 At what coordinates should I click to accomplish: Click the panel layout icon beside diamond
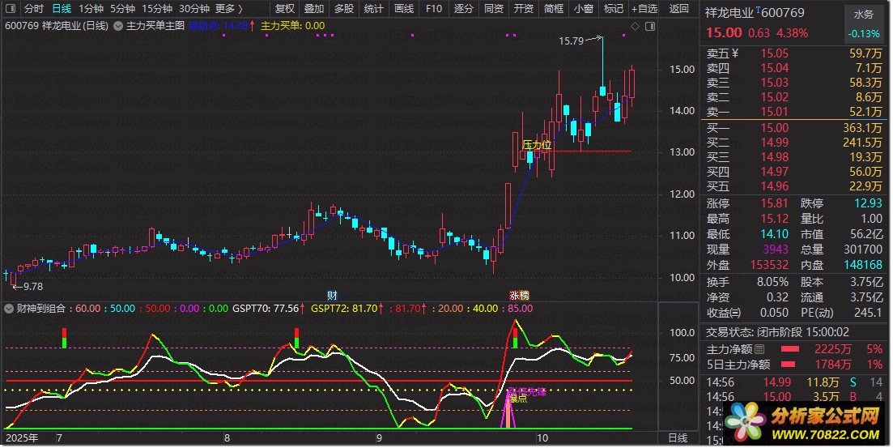point(649,26)
